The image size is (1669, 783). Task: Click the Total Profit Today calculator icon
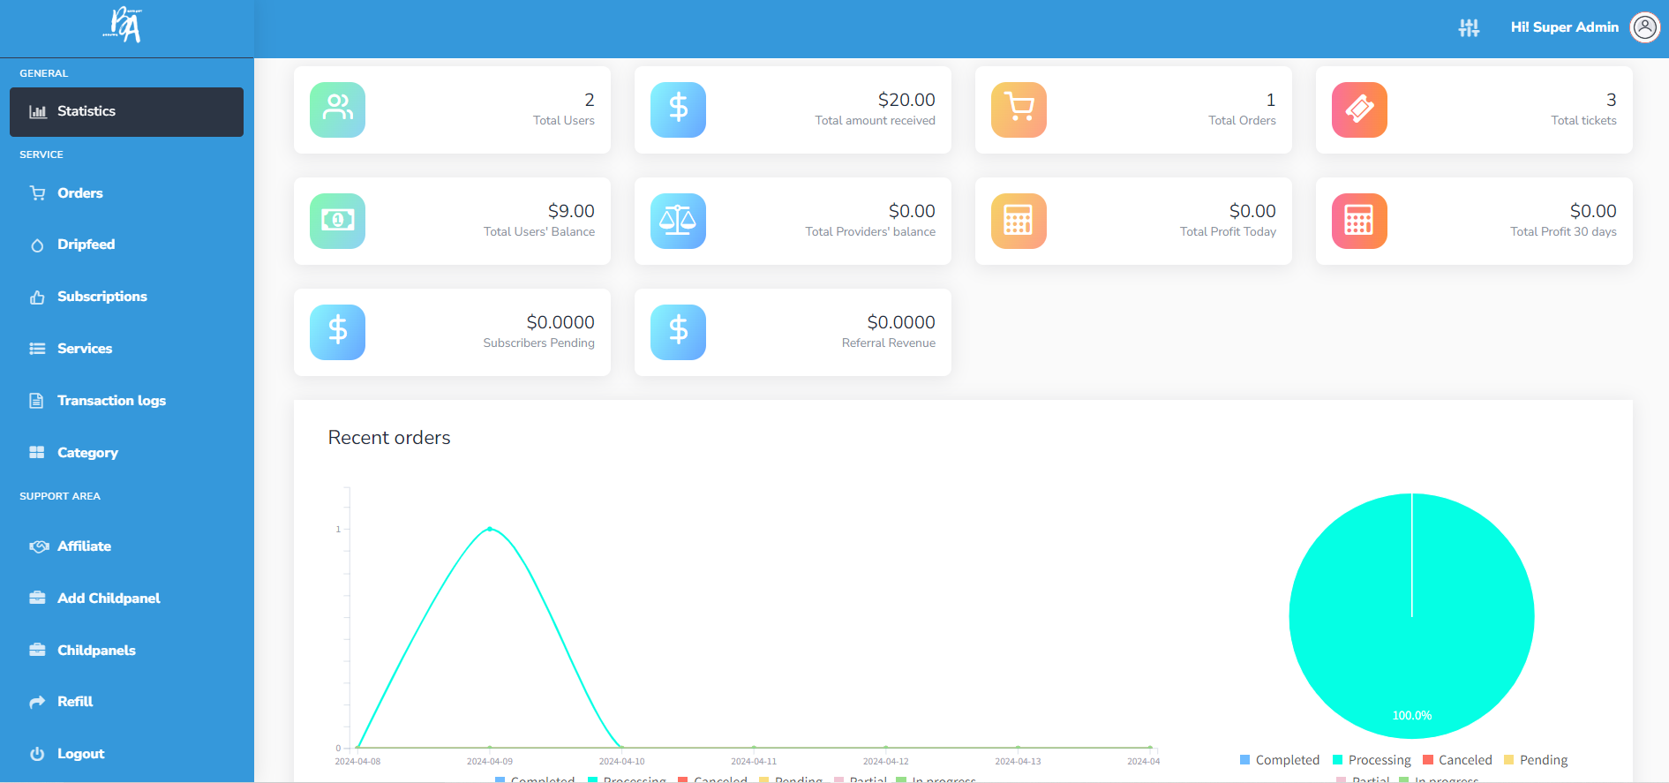coord(1019,221)
